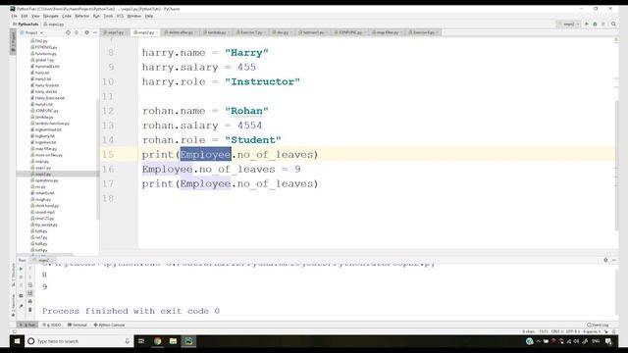Open the Terminal tool window button
This screenshot has width=628, height=353.
(x=78, y=325)
